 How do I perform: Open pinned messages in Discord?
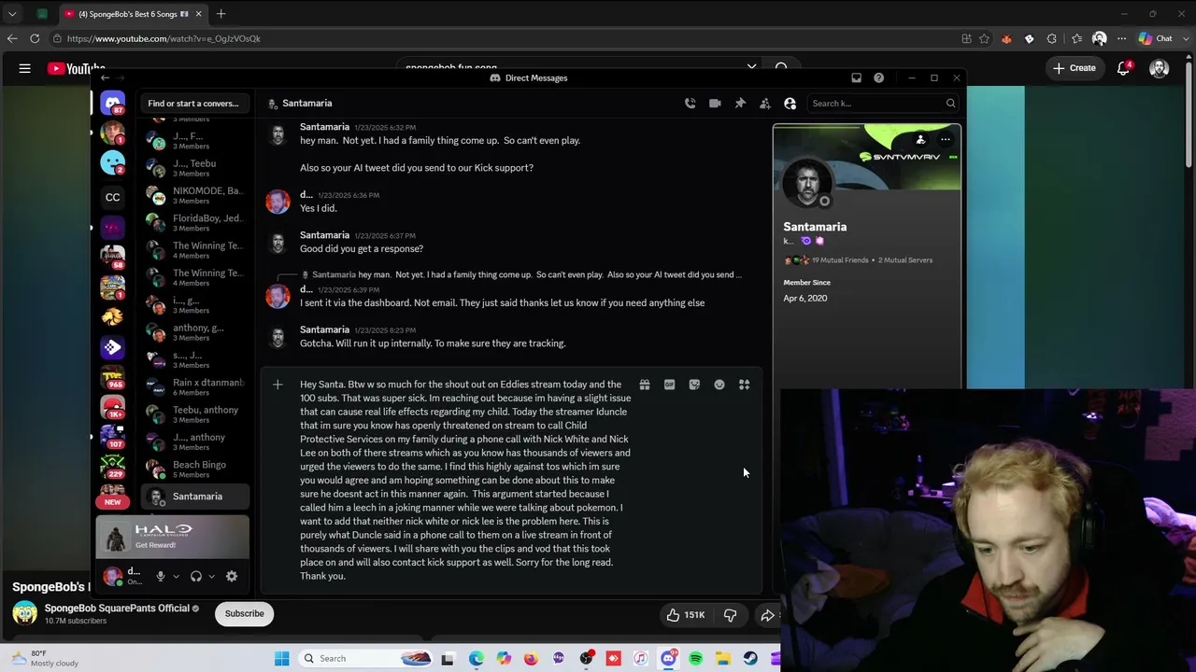tap(740, 104)
